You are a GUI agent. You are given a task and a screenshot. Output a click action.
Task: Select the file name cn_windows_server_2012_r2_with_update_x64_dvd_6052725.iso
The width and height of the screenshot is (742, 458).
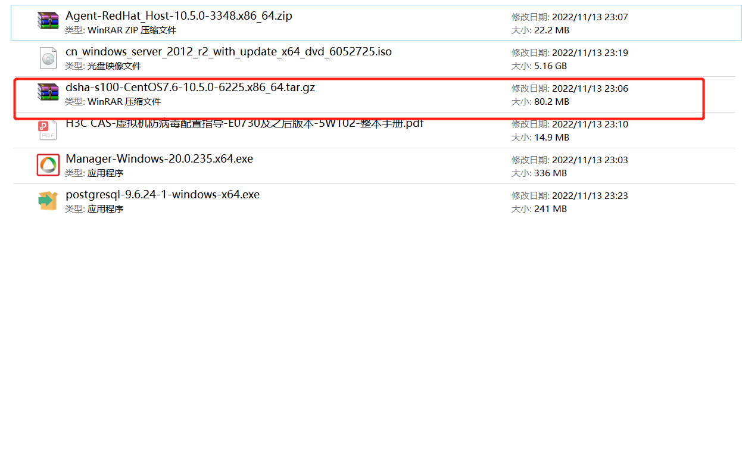tap(229, 52)
